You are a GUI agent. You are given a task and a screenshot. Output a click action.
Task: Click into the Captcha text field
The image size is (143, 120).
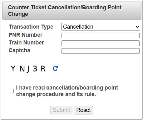[101, 51]
